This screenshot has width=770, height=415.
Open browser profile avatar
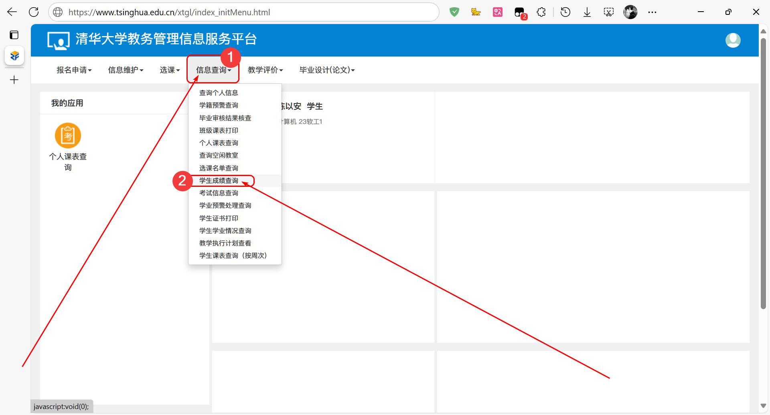click(630, 12)
